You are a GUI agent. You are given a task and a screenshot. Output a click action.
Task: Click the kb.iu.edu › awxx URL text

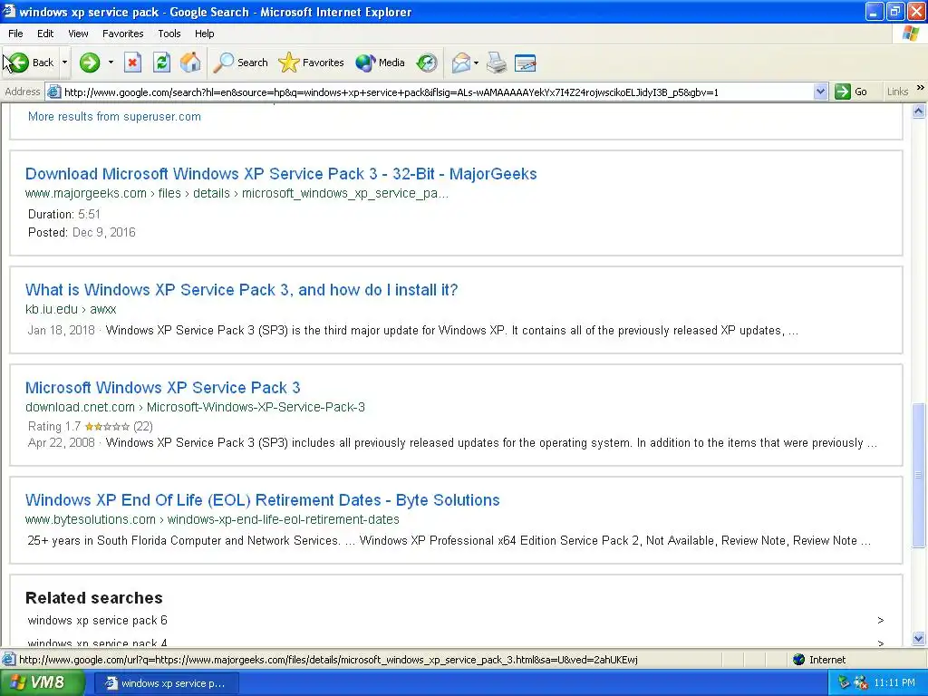click(71, 309)
